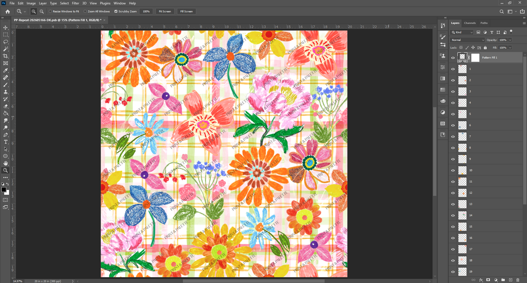Click the Create new group folder icon
The width and height of the screenshot is (527, 283).
pos(503,280)
